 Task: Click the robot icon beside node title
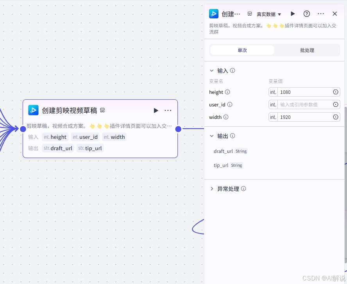pyautogui.click(x=102, y=110)
